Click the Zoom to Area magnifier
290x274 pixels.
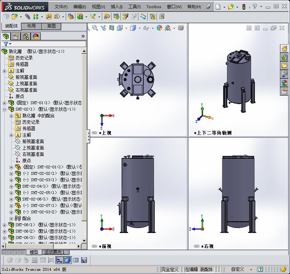point(95,28)
